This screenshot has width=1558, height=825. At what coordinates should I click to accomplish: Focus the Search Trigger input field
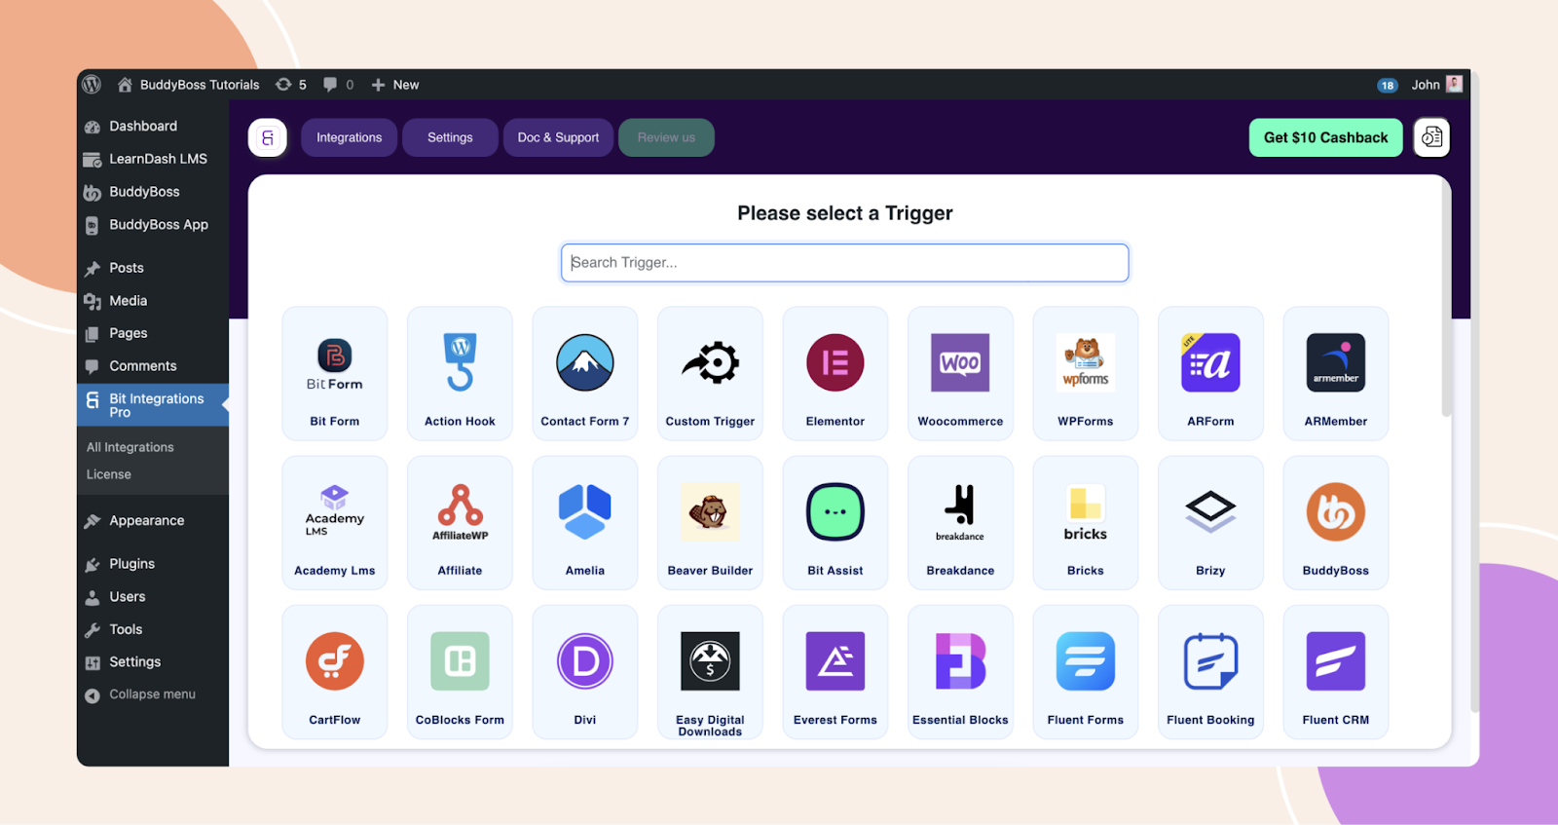(844, 263)
